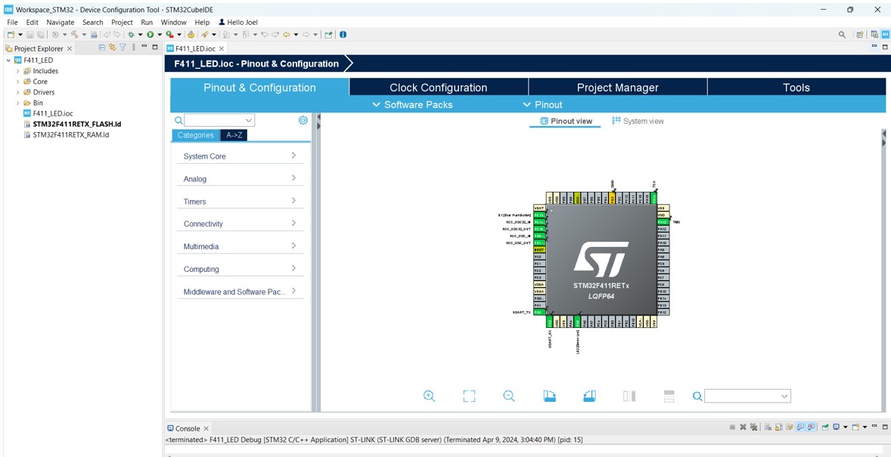Click the Display Selected Console monitor icon
This screenshot has width=891, height=457.
tap(836, 428)
